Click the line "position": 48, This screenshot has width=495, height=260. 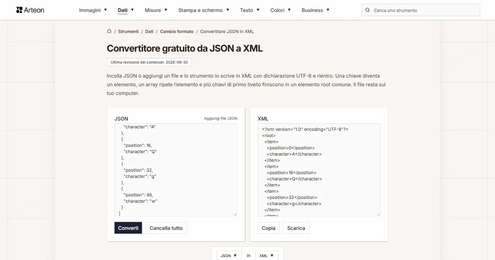coord(138,195)
